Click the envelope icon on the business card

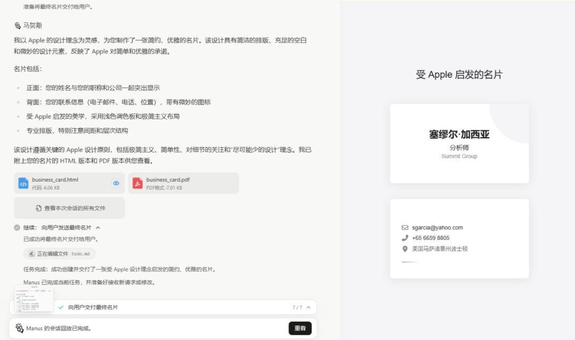click(x=405, y=228)
